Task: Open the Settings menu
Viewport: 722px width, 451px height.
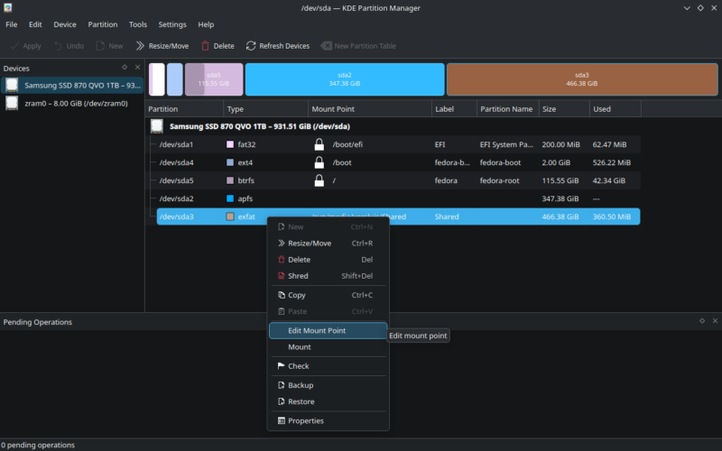Action: 172,24
